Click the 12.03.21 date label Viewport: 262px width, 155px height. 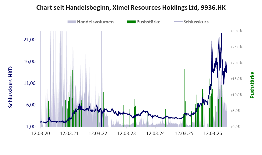click(x=69, y=133)
